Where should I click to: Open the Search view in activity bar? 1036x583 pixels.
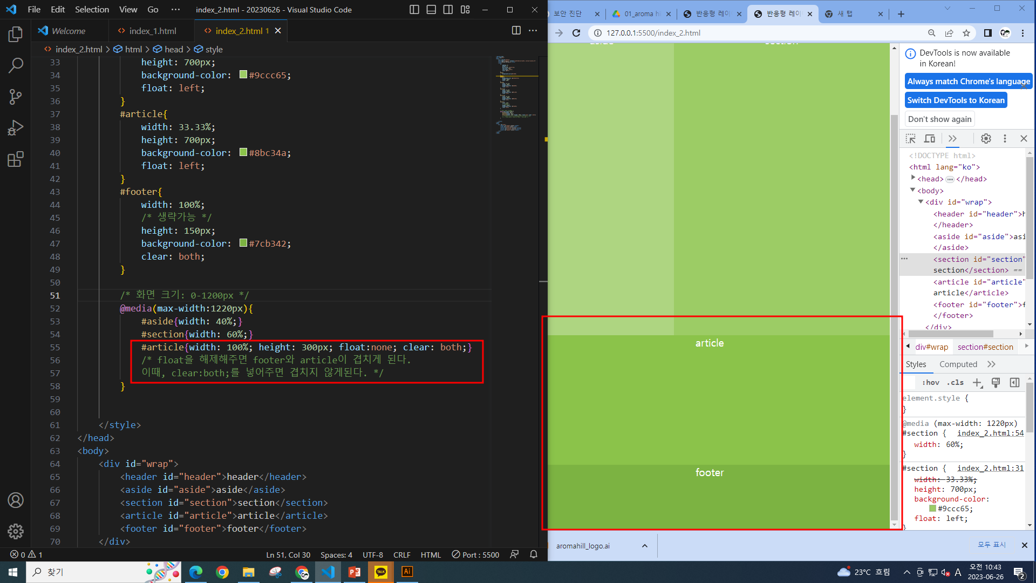16,66
